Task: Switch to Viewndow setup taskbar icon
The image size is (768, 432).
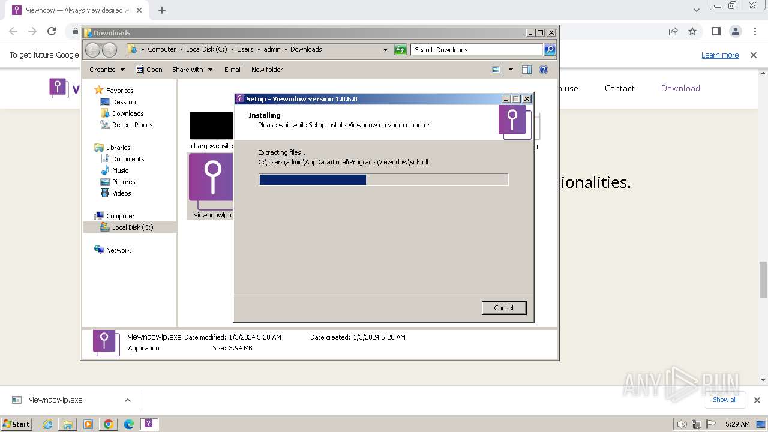Action: click(149, 424)
